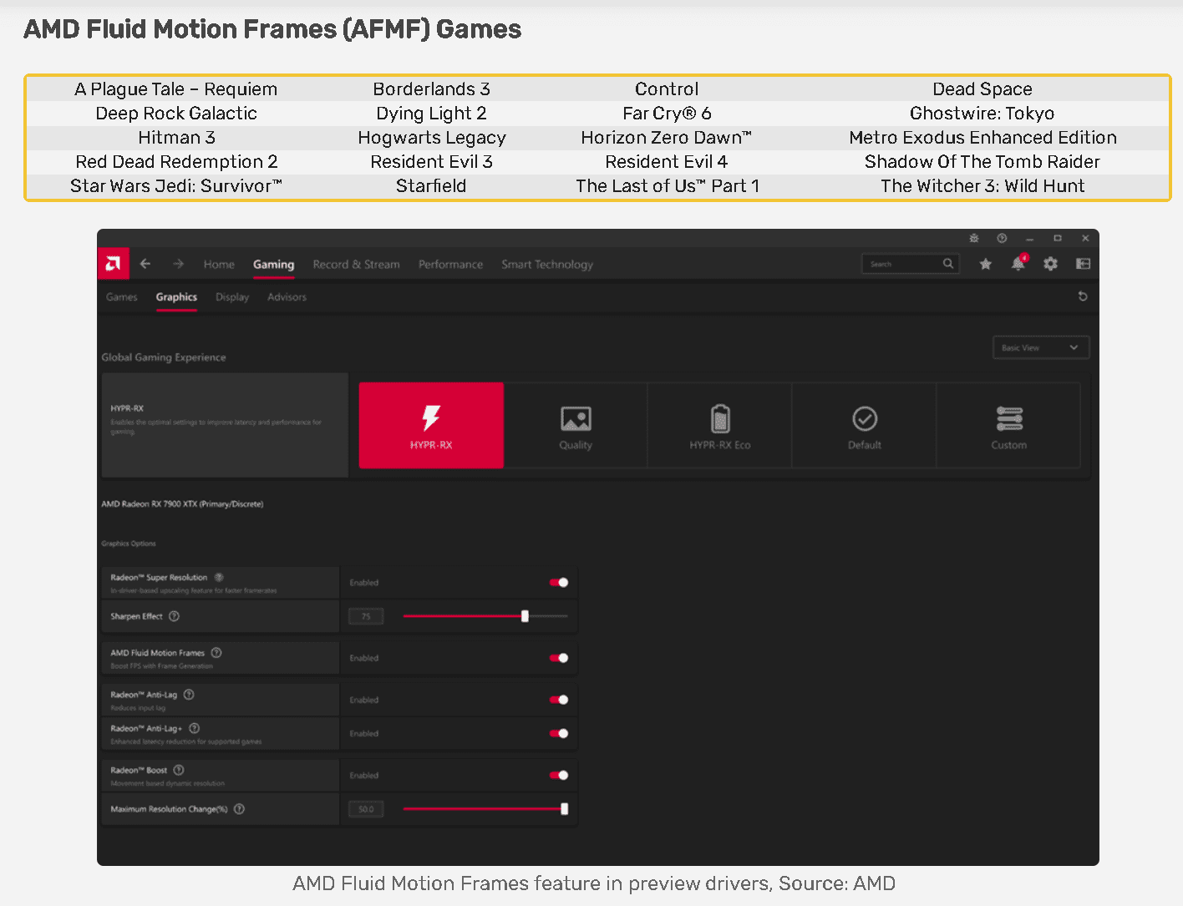Click 'Ghostwire: Tokyo' table cell
The width and height of the screenshot is (1183, 906).
click(982, 114)
